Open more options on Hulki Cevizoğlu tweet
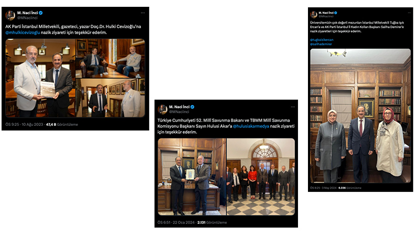This screenshot has height=236, width=419. [x=142, y=13]
